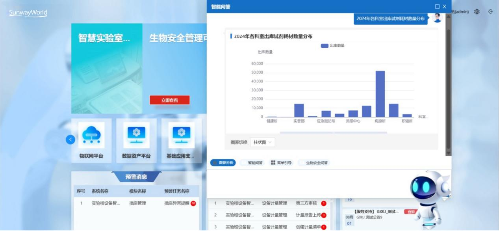Switch to the 智能问答 mode tab
Screen dimensions: 499x231
[x=252, y=163]
